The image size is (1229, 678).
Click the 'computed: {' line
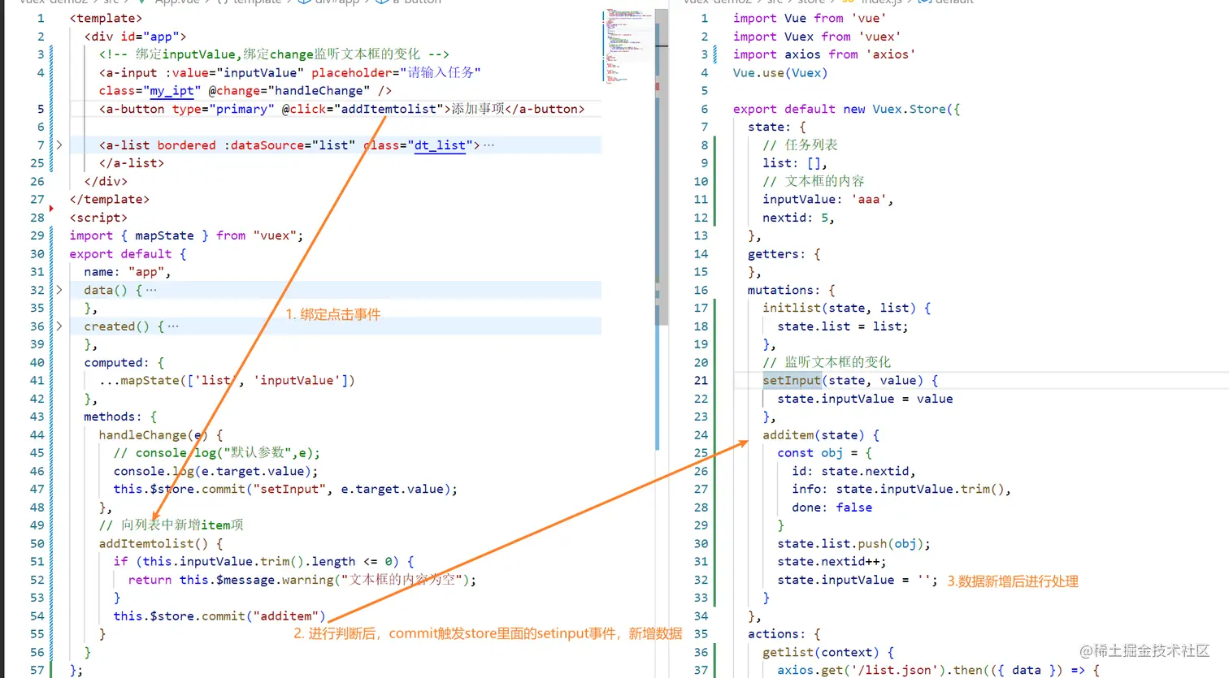tap(124, 363)
